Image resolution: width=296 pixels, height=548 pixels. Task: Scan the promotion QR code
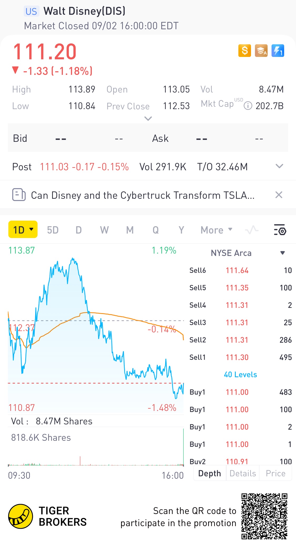[264, 516]
